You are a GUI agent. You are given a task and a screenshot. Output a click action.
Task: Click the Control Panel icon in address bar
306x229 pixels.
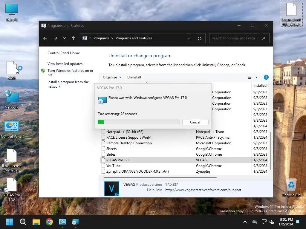tap(85, 38)
